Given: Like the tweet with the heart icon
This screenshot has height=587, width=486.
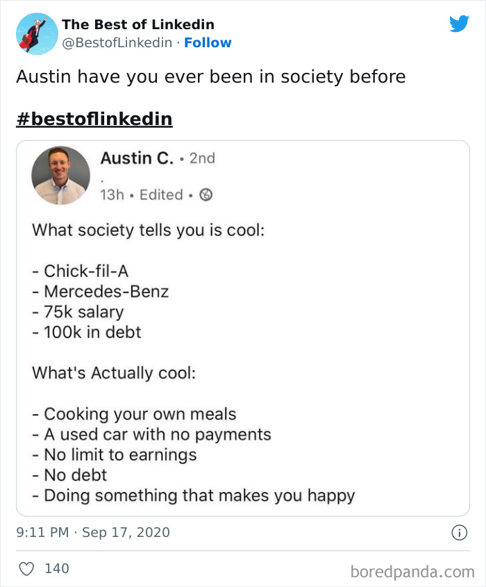Looking at the screenshot, I should pyautogui.click(x=26, y=568).
